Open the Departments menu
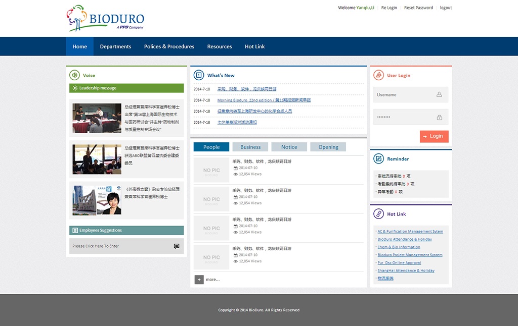This screenshot has width=518, height=326. (115, 46)
